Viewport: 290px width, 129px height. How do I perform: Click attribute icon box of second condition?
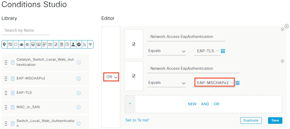point(134,76)
